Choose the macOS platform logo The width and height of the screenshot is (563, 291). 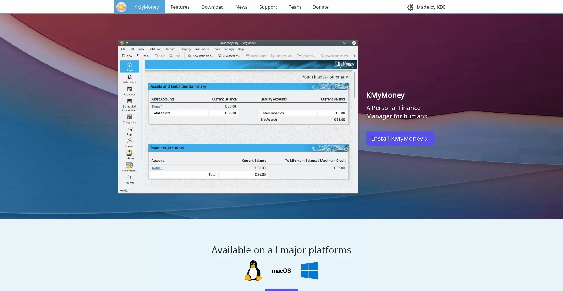(x=281, y=271)
